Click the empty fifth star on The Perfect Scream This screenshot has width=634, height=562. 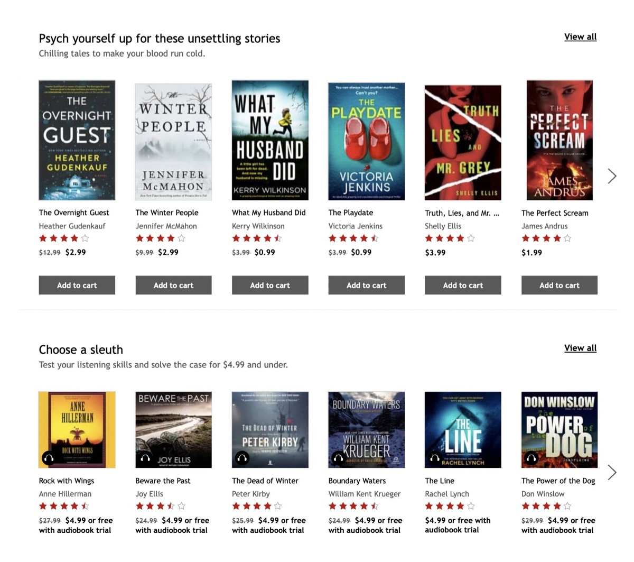tap(567, 238)
